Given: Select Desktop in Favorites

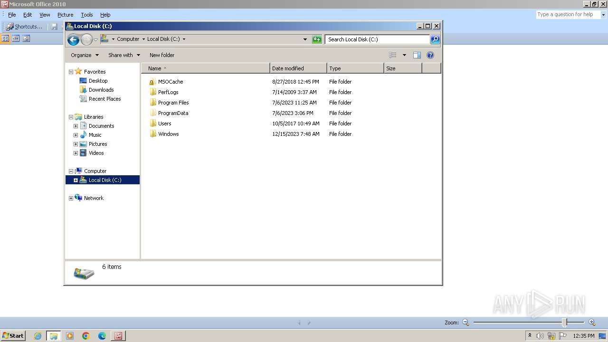Looking at the screenshot, I should tap(98, 81).
